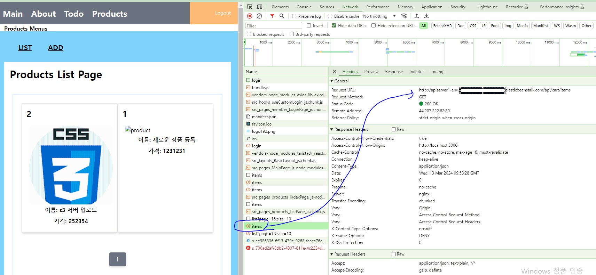Collapse the General section

point(332,81)
